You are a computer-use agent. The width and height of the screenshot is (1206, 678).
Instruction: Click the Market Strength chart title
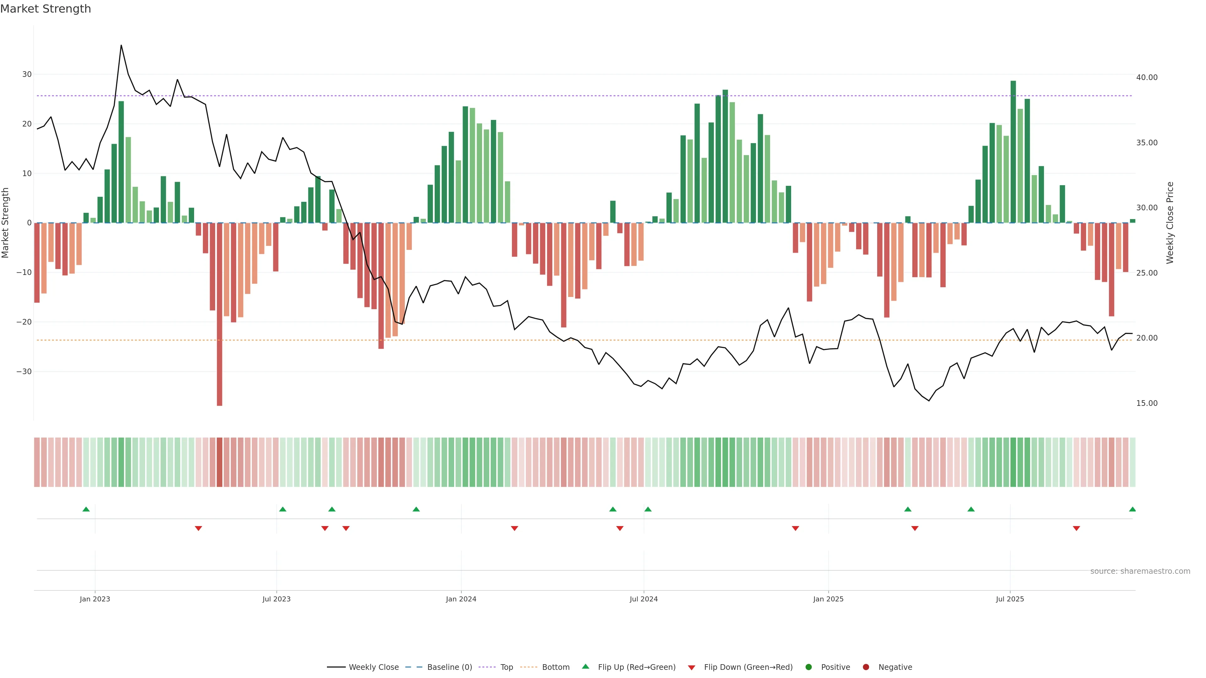[46, 9]
